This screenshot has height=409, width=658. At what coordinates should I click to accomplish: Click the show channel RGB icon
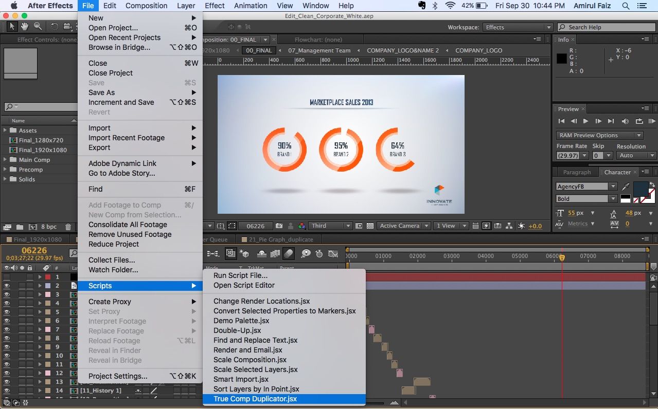301,226
